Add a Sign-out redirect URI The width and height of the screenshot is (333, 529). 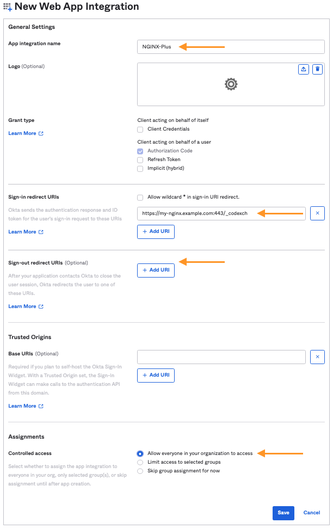(156, 270)
